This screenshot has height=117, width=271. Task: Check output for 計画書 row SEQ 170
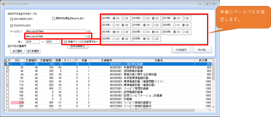[x=7, y=99]
